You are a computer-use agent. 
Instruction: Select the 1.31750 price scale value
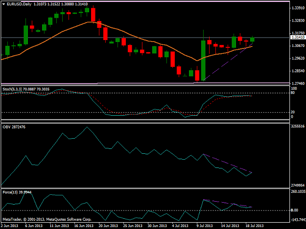pos(298,33)
